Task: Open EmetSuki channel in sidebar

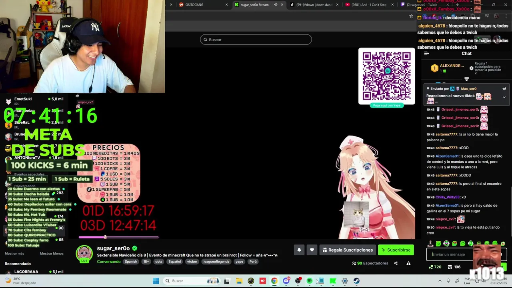Action: [34, 101]
